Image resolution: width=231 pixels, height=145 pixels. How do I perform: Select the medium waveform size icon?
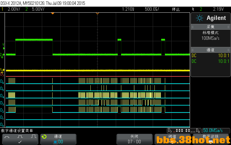20,137
